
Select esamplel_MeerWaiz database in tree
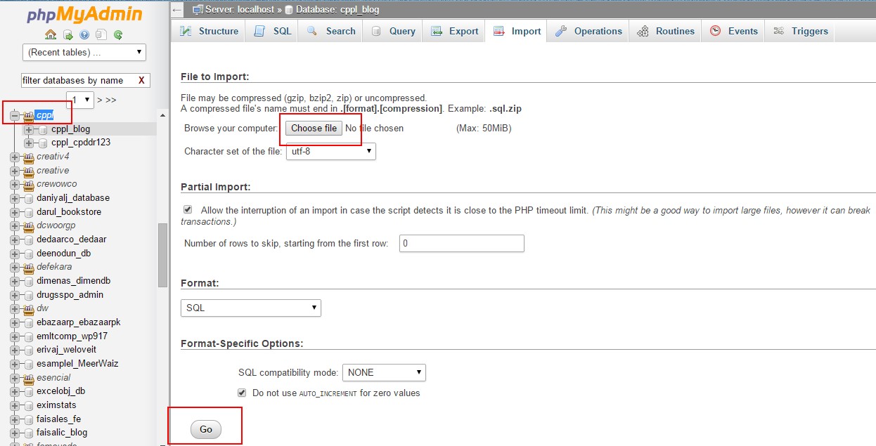coord(77,363)
